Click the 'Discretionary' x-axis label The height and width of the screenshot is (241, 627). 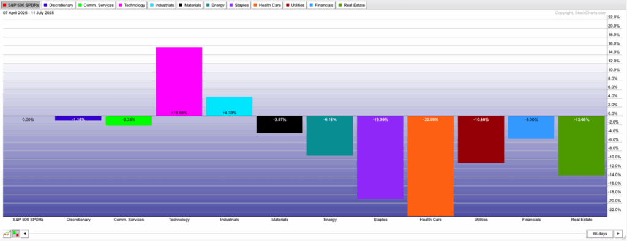(x=78, y=220)
